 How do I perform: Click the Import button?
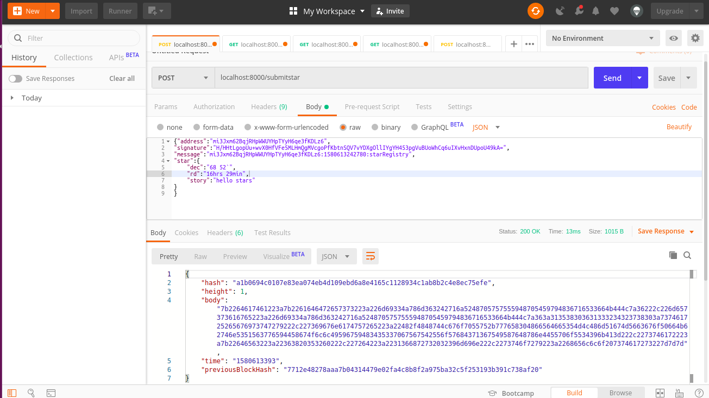coord(81,11)
